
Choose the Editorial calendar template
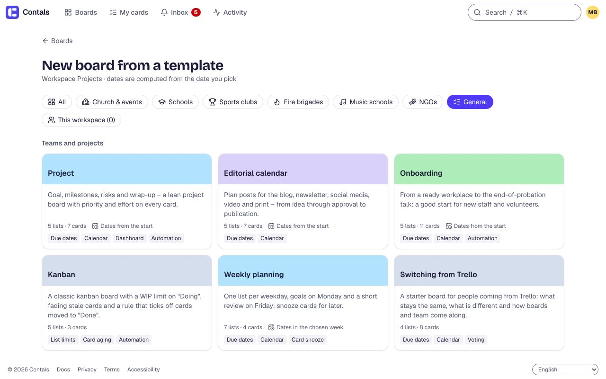click(x=303, y=201)
